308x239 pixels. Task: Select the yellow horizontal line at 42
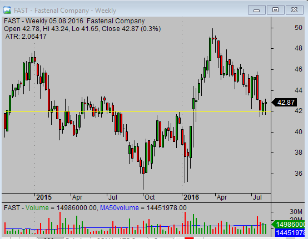137,111
